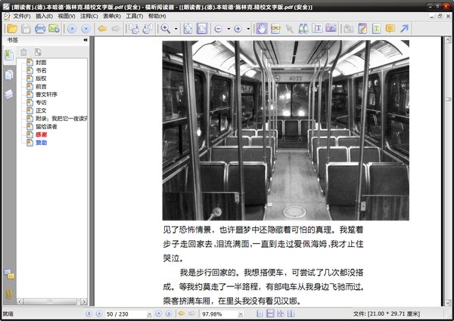Collapse the bookmarks panel with double-arrow

[x=86, y=39]
